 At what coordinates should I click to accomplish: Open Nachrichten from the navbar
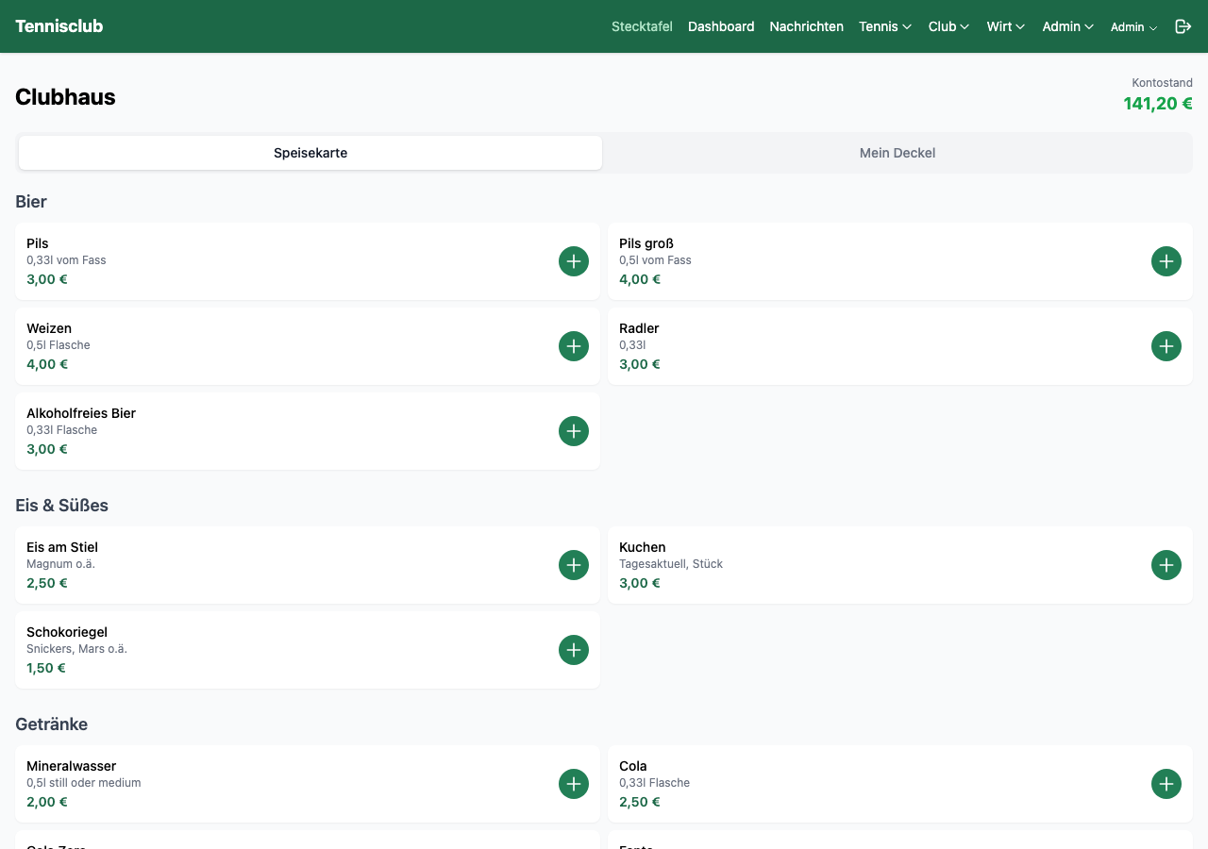point(806,26)
